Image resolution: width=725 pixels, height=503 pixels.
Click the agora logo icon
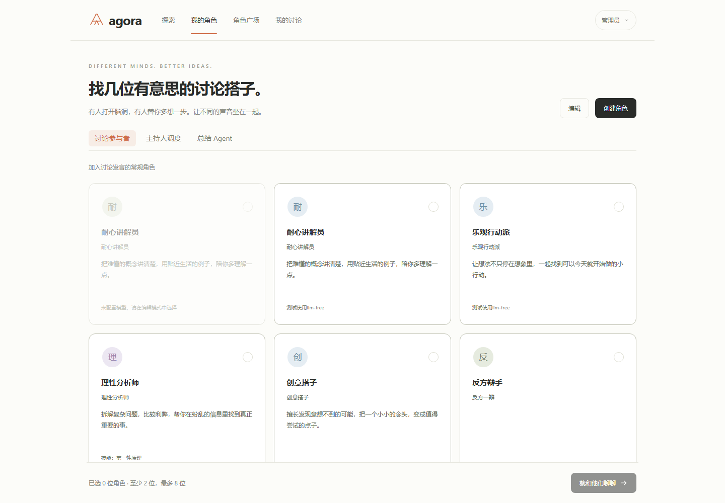tap(97, 20)
